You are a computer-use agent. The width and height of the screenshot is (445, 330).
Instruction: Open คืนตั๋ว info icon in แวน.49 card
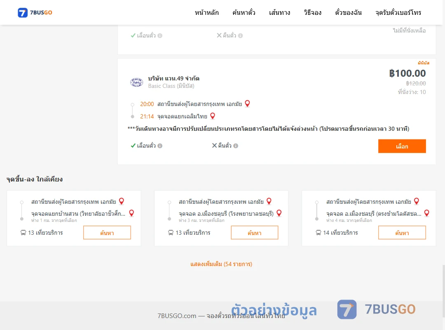236,146
